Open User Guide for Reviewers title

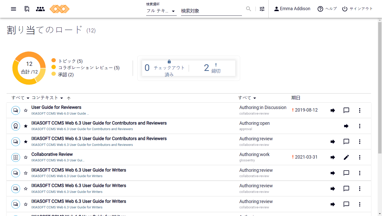[56, 107]
